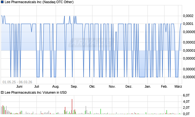The image size is (195, 117).
Task: Click the '0,0002' price axis label
Action: tap(188, 16)
